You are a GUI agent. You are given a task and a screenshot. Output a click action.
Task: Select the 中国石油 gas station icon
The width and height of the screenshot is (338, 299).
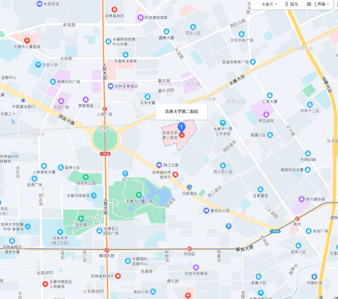(314, 277)
